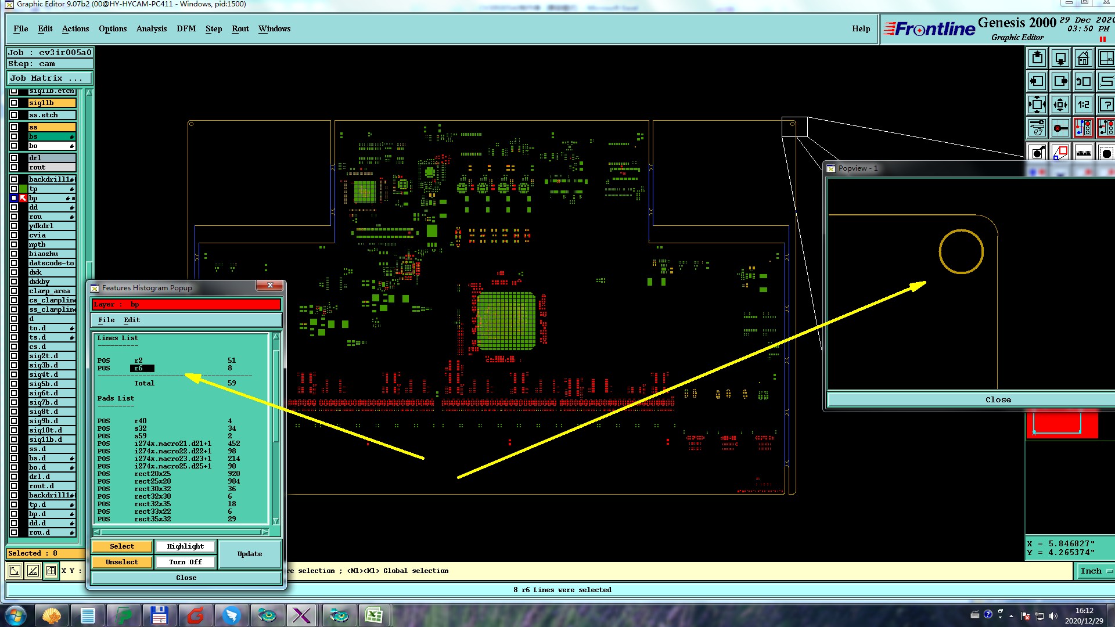
Task: Click the grid snap icon near X Y
Action: point(51,571)
